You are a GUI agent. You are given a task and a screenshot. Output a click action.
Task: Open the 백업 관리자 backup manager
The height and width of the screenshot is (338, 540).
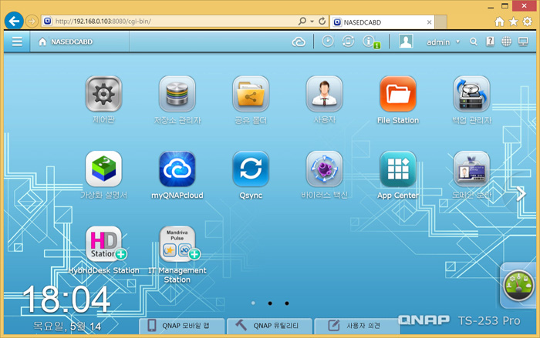[471, 94]
